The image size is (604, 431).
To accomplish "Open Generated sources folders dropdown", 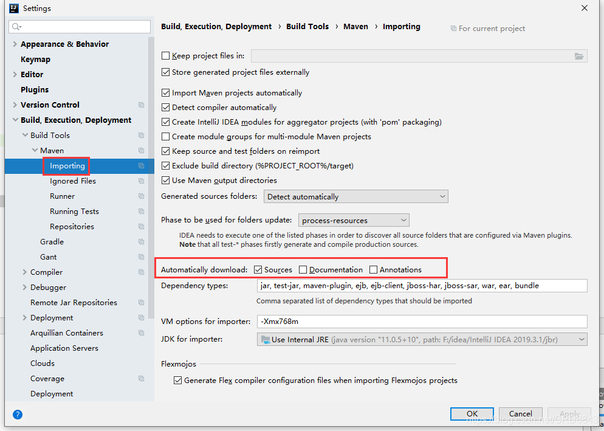I will pos(356,196).
